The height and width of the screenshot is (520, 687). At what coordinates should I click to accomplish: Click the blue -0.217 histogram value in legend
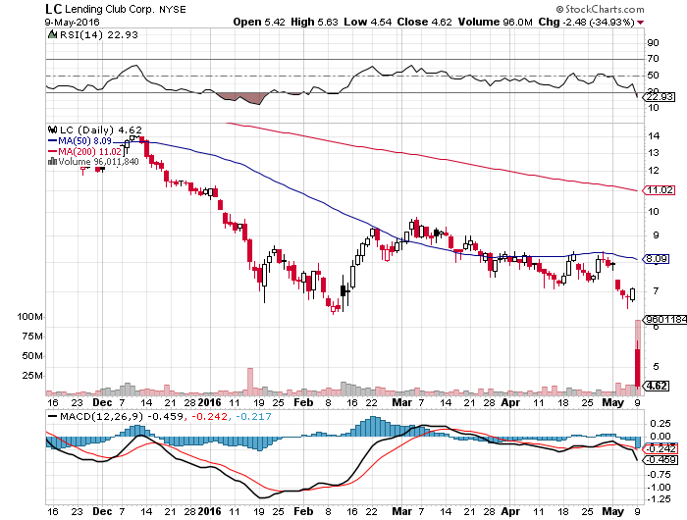253,416
